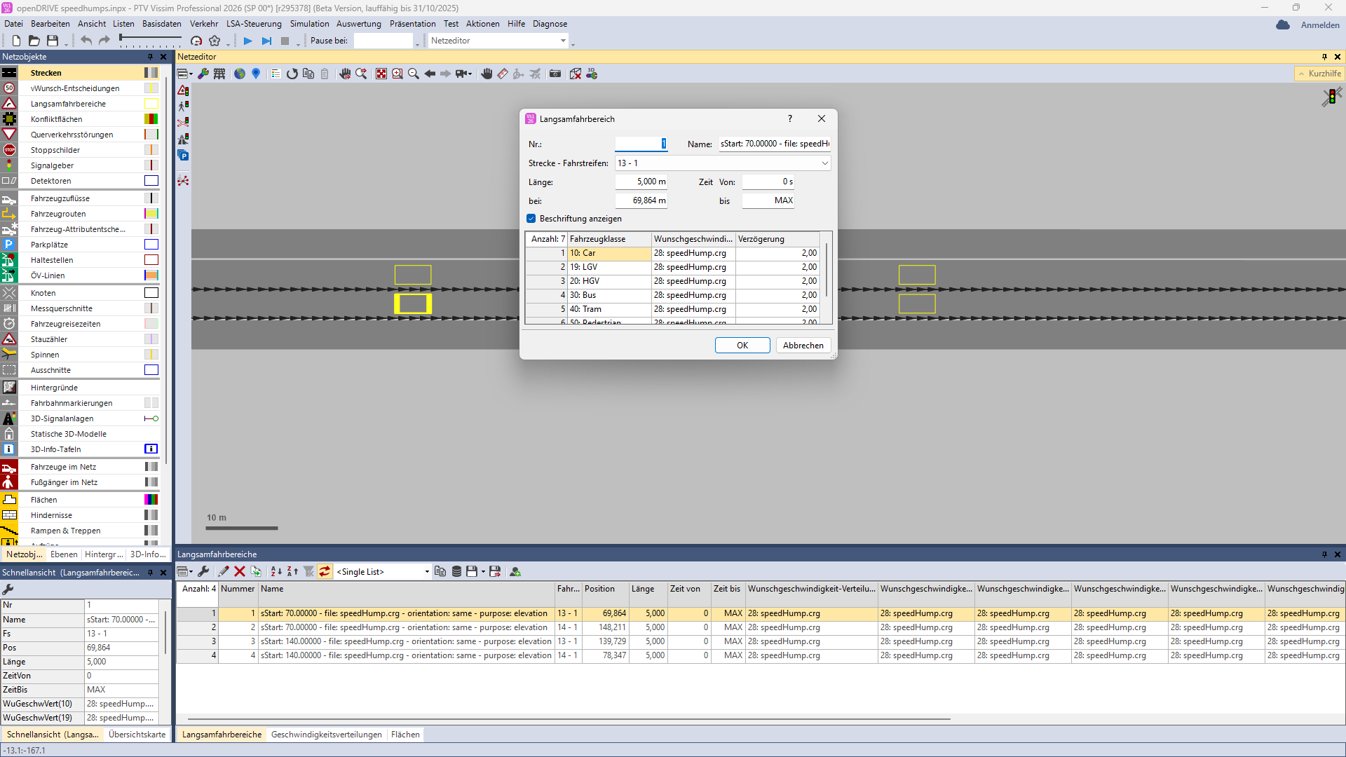Click the ruler measure distance icon
The height and width of the screenshot is (757, 1346).
coord(503,74)
